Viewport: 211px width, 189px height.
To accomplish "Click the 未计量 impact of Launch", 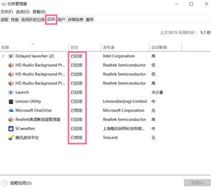I will tap(157, 93).
